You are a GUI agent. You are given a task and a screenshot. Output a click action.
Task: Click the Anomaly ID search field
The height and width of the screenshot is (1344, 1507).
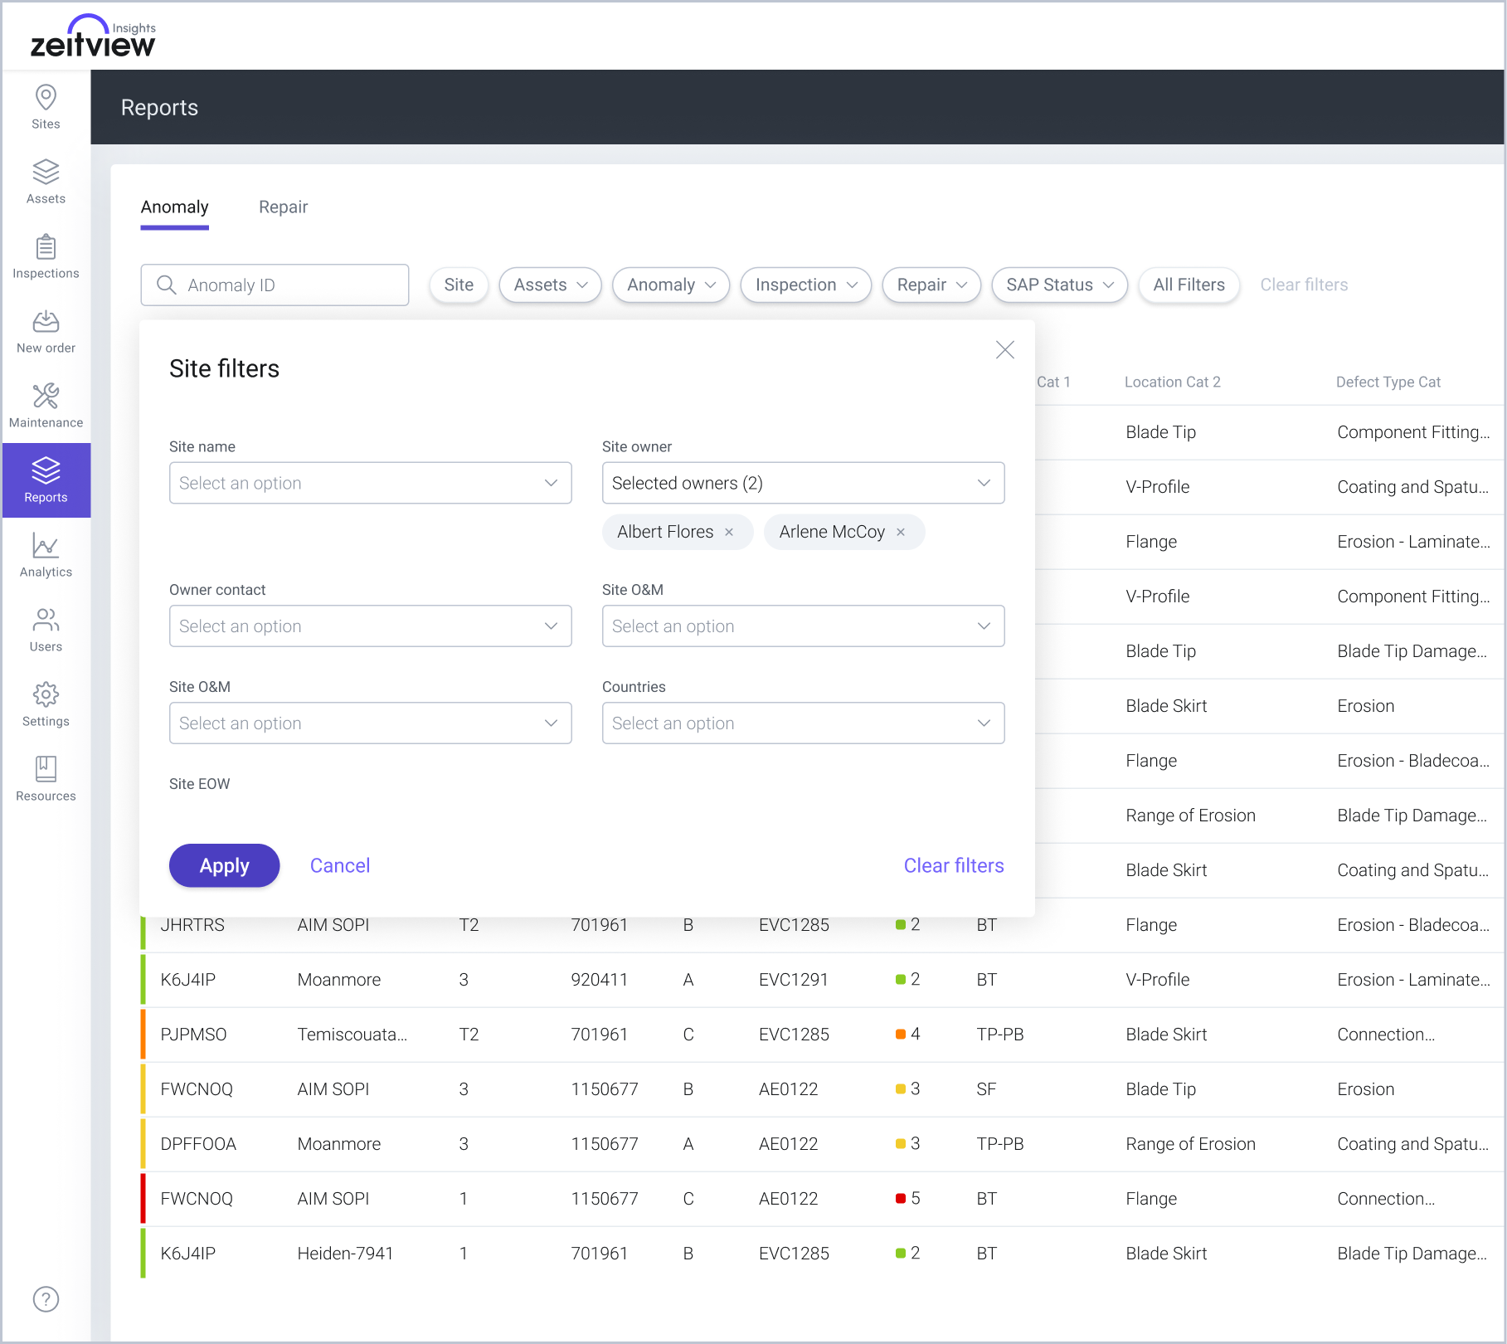click(275, 285)
